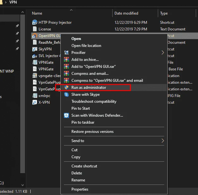Viewport: 198px width, 195px height.
Task: Select Pin to taskbar
Action: tap(83, 122)
